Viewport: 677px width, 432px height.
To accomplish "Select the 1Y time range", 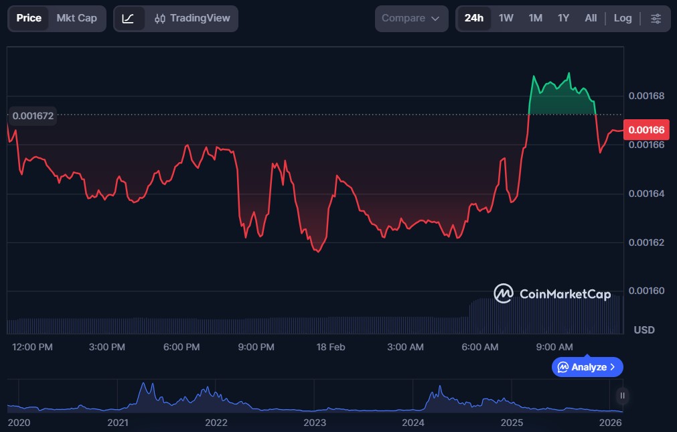I will point(563,19).
